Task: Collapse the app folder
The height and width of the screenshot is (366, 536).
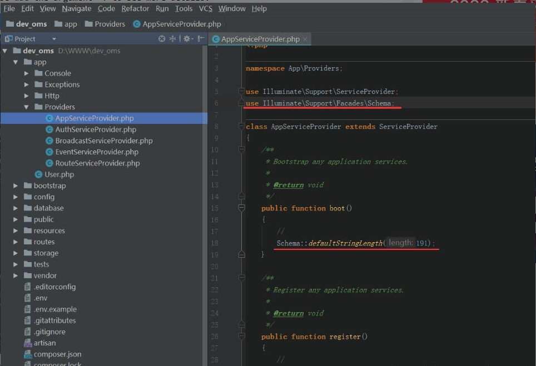Action: pos(16,62)
